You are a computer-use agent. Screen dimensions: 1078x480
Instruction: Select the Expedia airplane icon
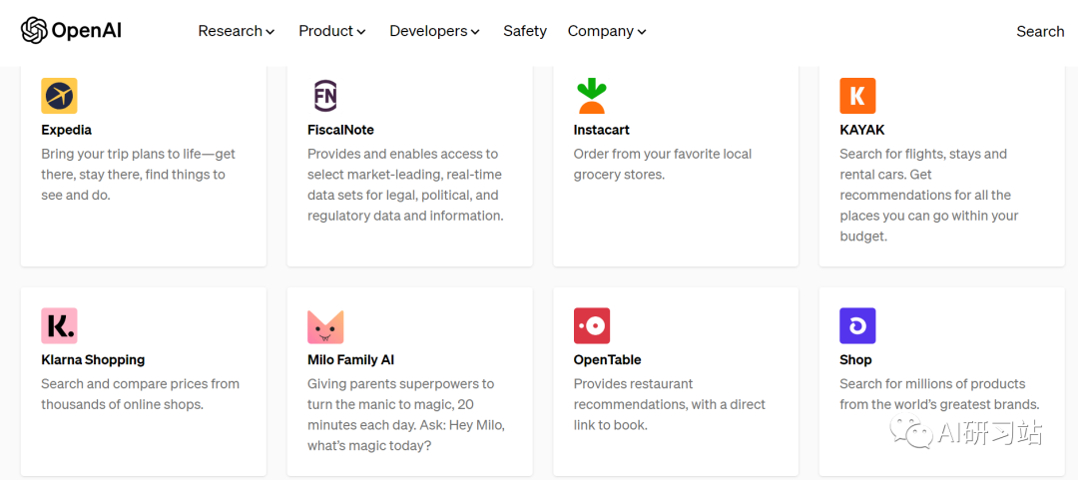[59, 96]
